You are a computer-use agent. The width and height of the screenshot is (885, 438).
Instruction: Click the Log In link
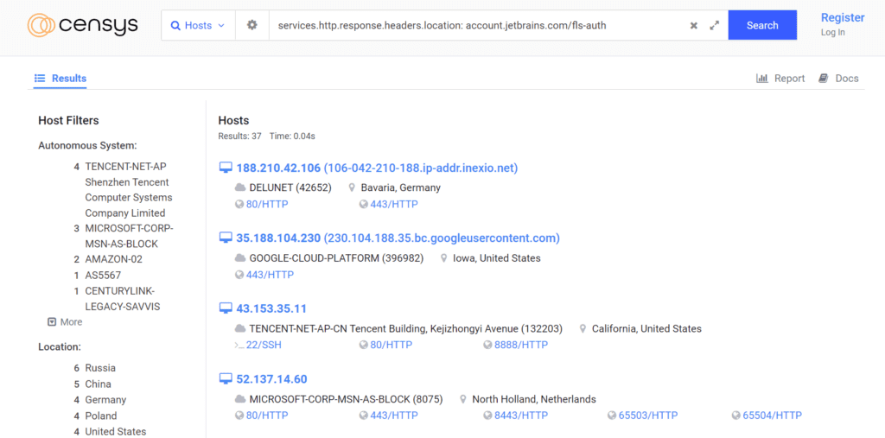pos(832,33)
